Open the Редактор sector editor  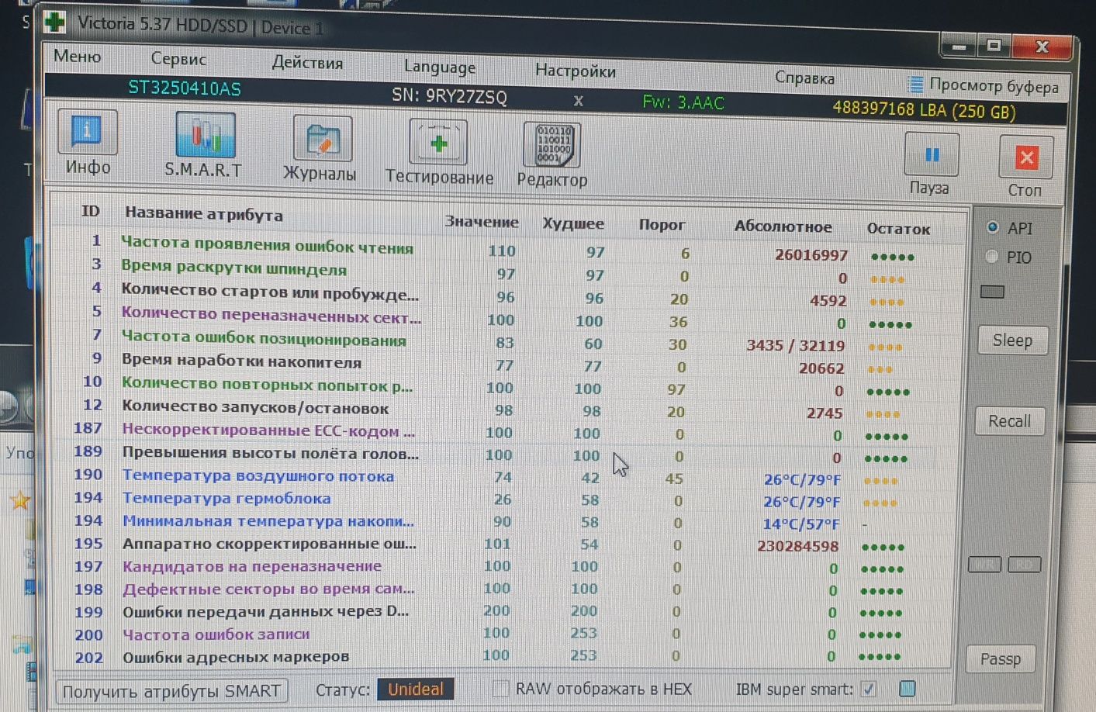click(x=551, y=155)
